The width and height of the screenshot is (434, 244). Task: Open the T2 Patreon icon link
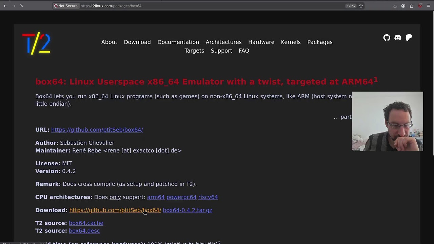[x=409, y=38]
